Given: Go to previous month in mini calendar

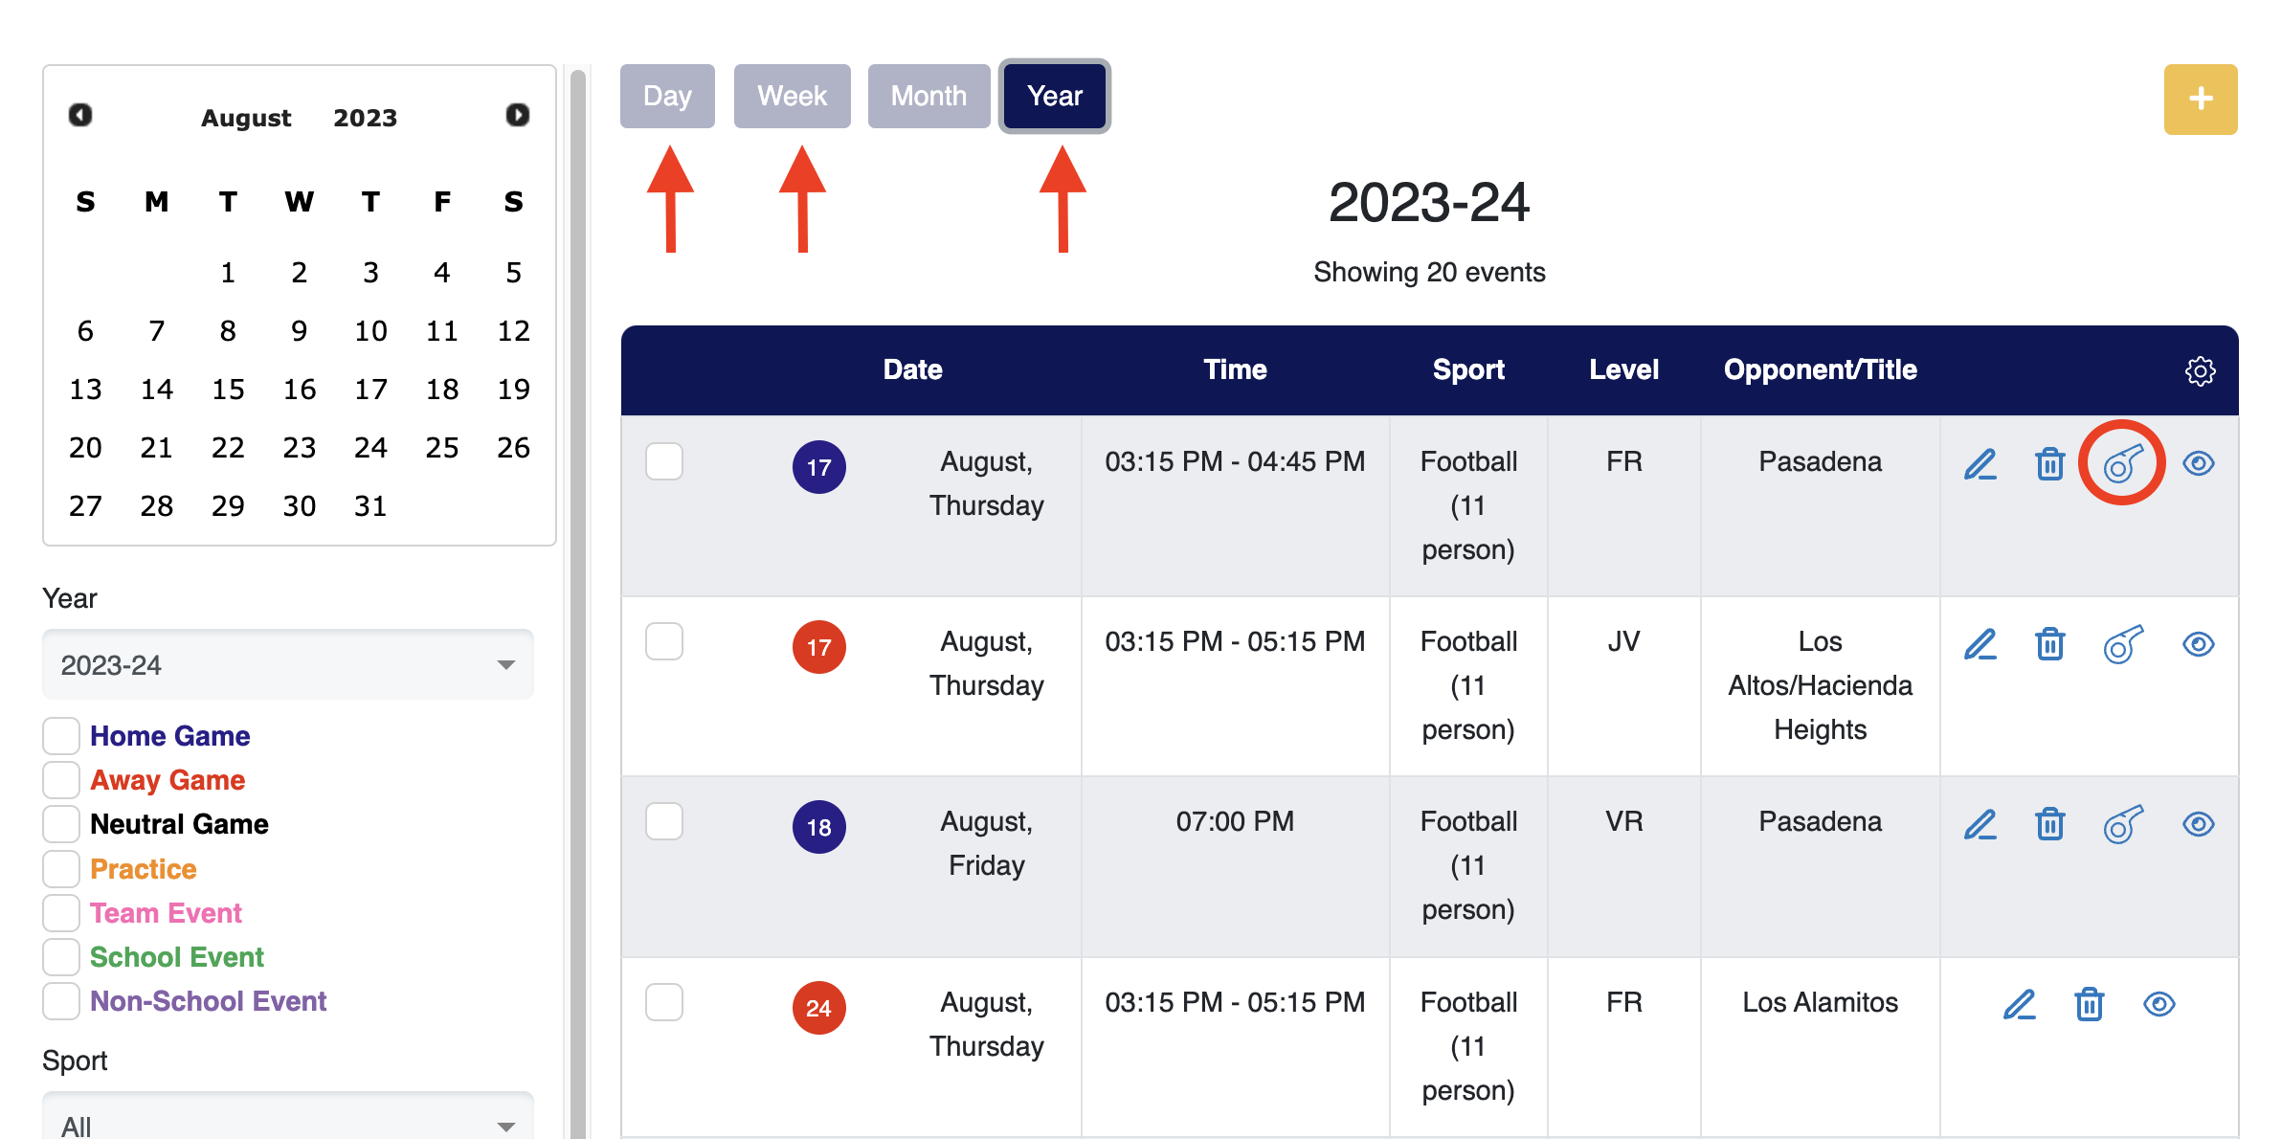Looking at the screenshot, I should point(80,116).
